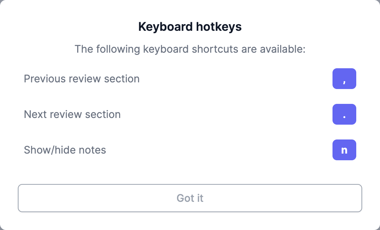Click the comma hotkey badge
The width and height of the screenshot is (380, 230).
point(344,79)
